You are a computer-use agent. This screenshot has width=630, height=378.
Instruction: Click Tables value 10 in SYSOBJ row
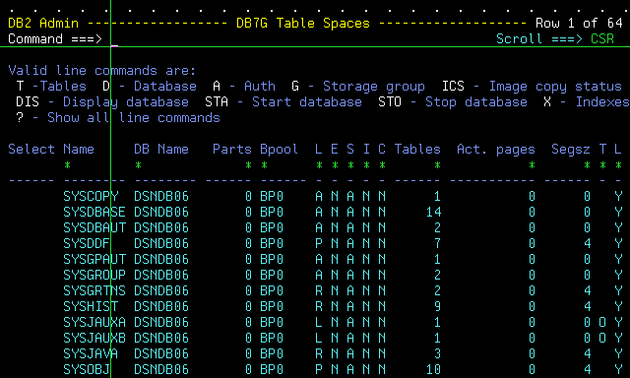point(433,369)
